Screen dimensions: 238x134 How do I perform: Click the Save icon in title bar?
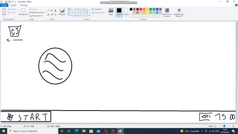click(x=6, y=1)
